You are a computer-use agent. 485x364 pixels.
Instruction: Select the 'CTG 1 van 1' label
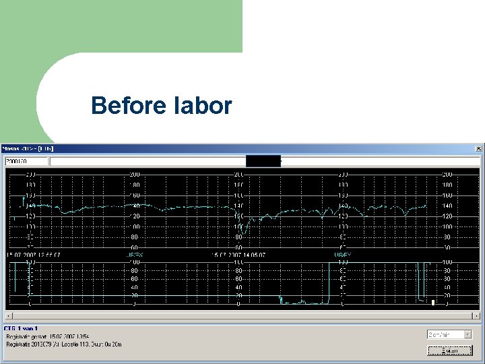point(21,328)
